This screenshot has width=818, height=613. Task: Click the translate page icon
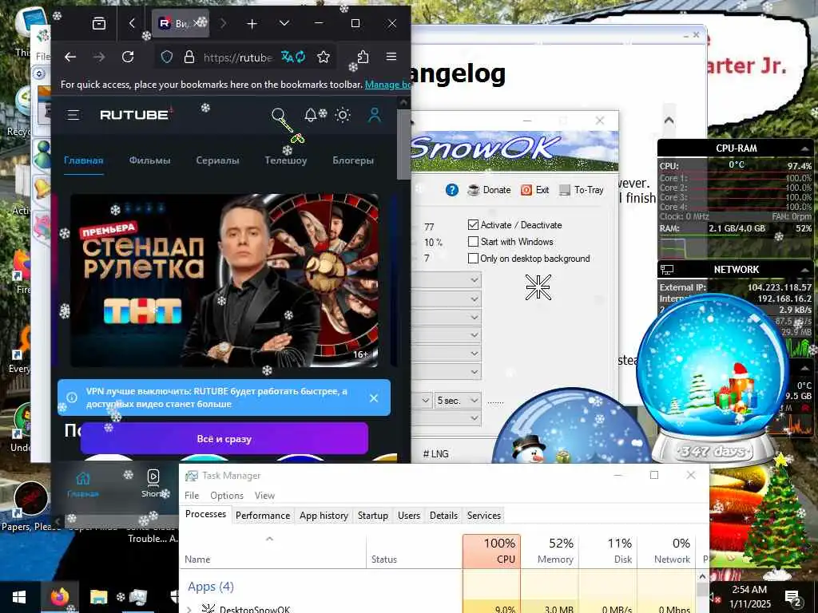click(x=292, y=57)
